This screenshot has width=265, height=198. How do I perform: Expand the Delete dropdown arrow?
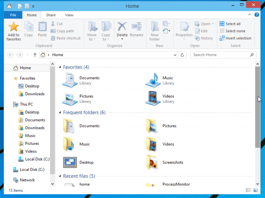122,39
